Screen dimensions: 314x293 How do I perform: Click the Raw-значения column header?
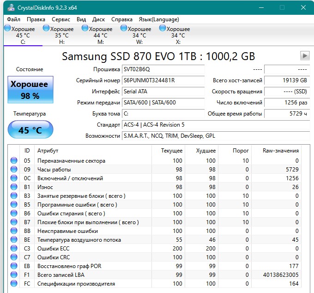tap(280, 151)
